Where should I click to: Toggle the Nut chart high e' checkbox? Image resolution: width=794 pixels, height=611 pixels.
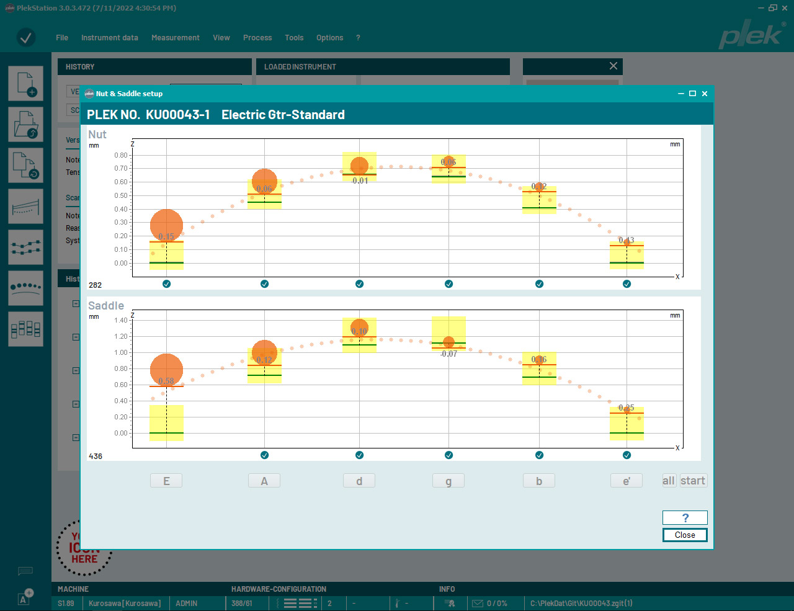(x=627, y=284)
